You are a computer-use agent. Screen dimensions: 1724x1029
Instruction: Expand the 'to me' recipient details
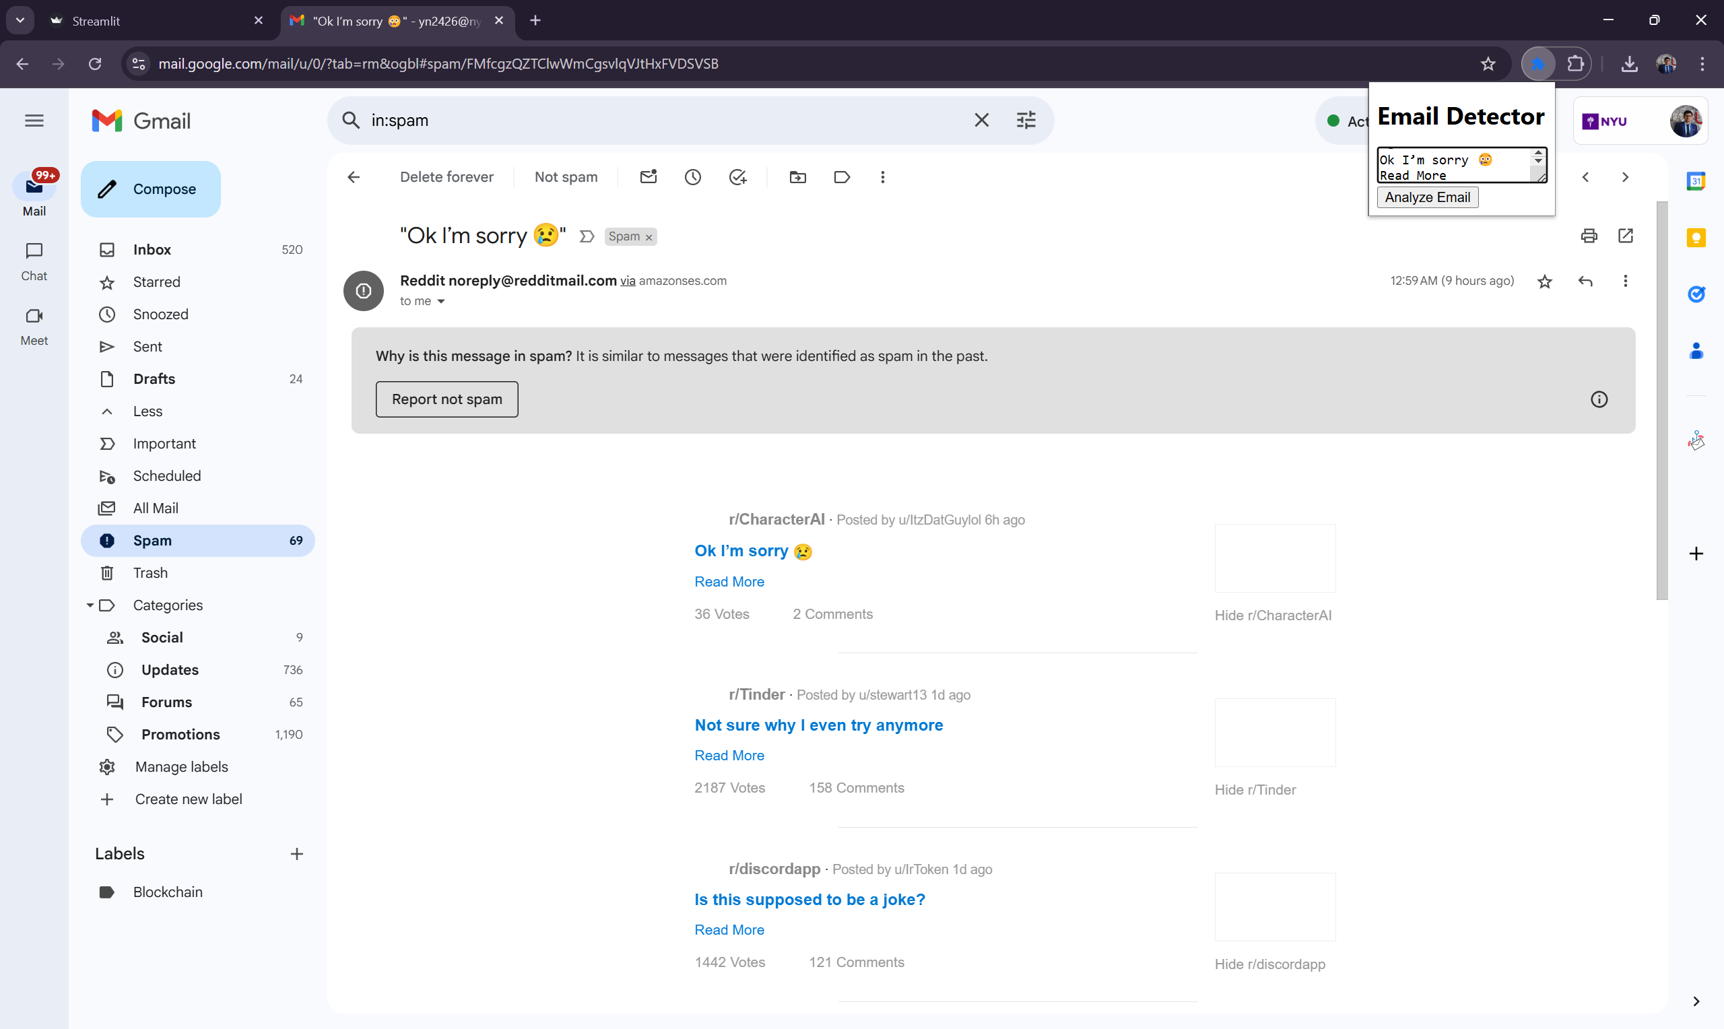(x=441, y=301)
